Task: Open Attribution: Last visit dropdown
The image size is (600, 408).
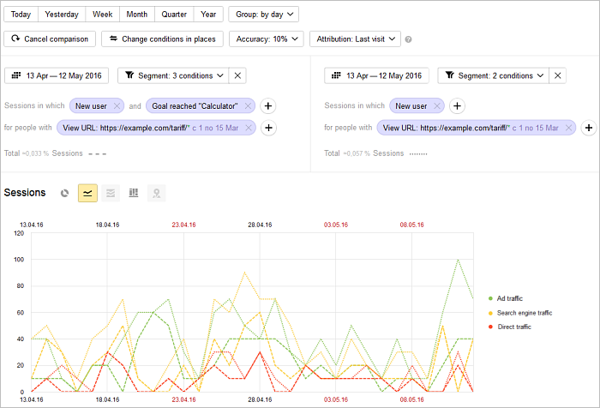Action: click(354, 39)
